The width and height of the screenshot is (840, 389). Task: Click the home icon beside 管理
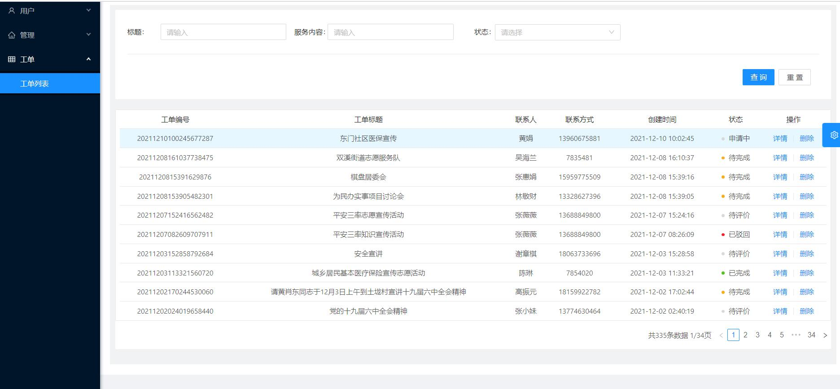tap(12, 35)
